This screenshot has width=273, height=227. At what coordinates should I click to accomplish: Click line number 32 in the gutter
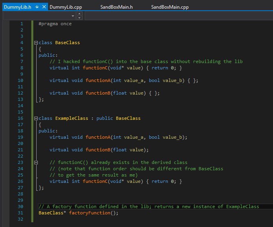click(x=20, y=219)
